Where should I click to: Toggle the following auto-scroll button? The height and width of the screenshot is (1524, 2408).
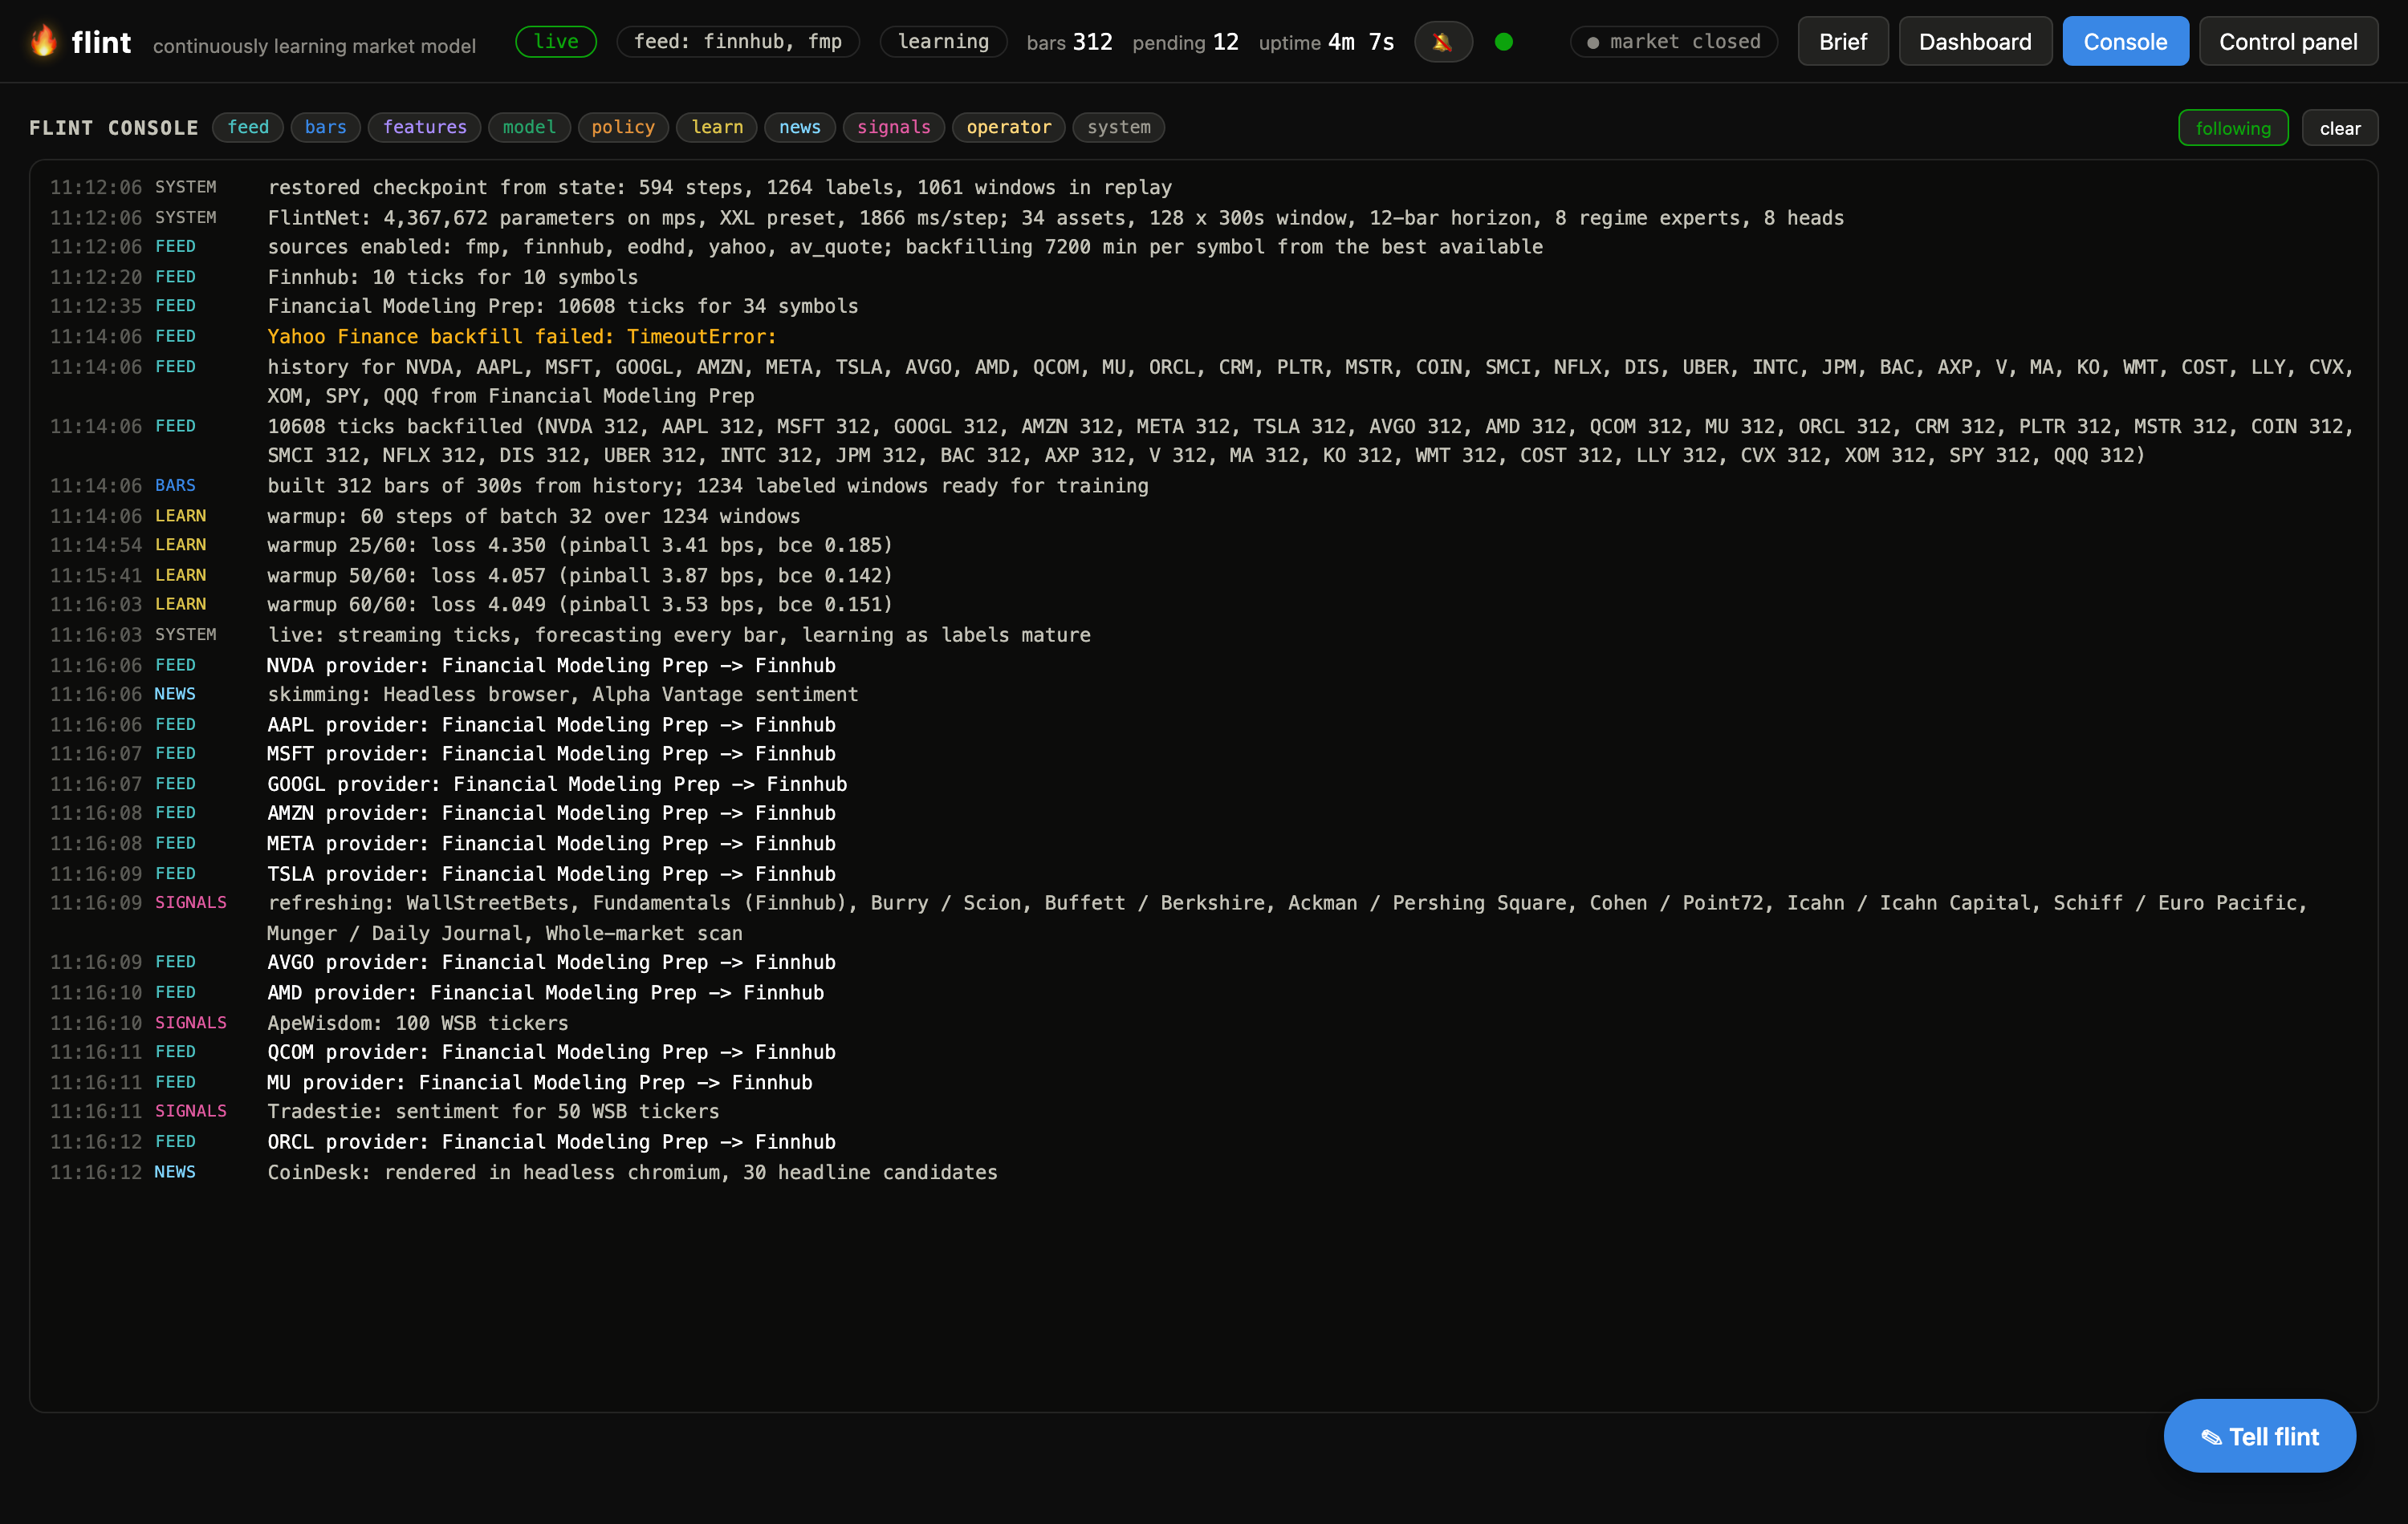coord(2233,128)
